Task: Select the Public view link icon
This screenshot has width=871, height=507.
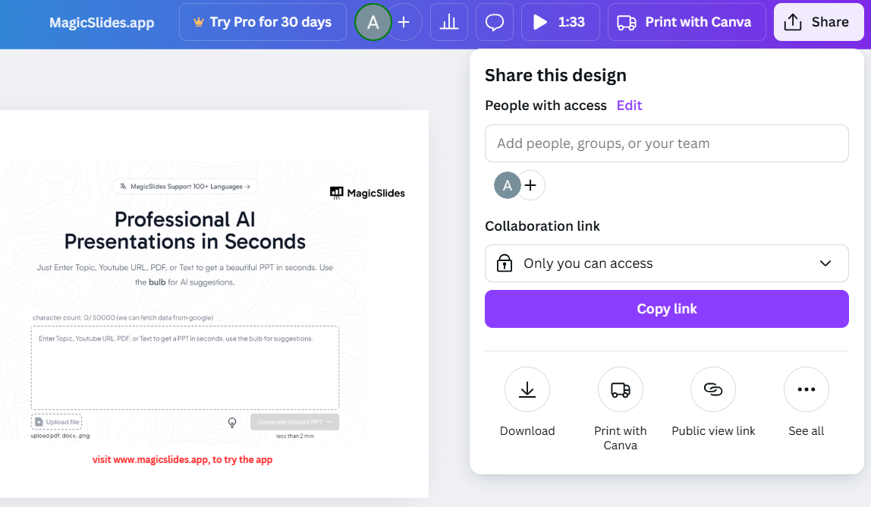Action: pyautogui.click(x=713, y=389)
